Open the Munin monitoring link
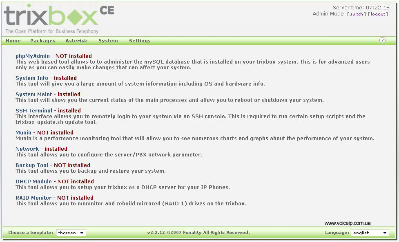Viewport: 399px width, 242px height. click(x=23, y=132)
